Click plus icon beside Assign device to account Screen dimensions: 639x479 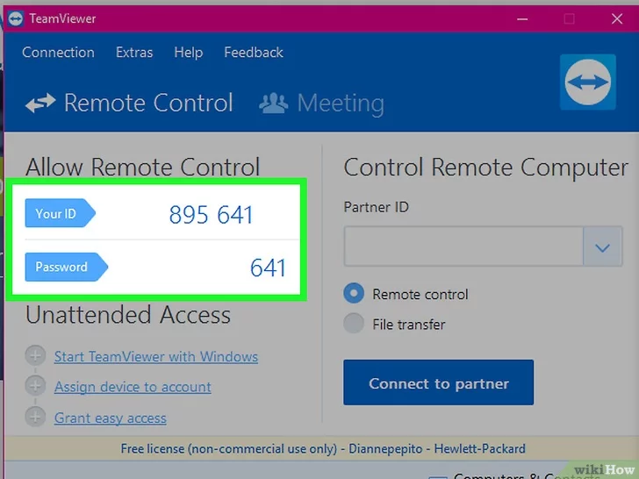click(35, 386)
